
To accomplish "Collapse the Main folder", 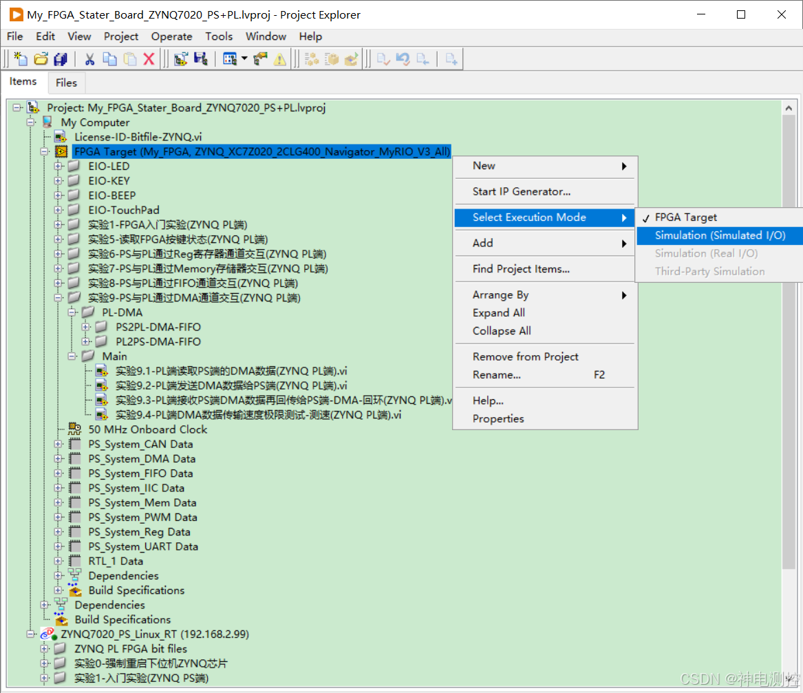I will click(x=72, y=356).
